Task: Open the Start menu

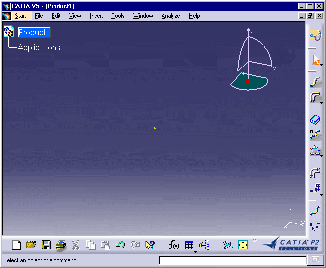Action: (20, 16)
